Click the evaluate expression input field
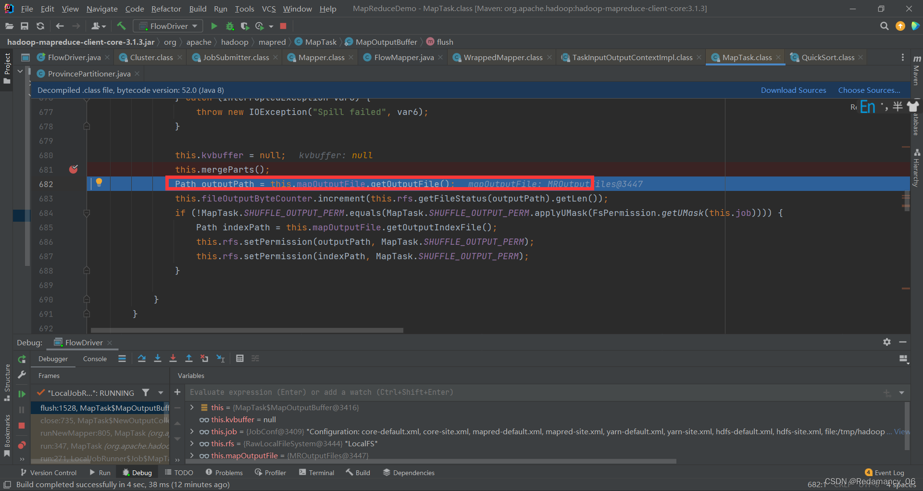Image resolution: width=923 pixels, height=491 pixels. 534,392
